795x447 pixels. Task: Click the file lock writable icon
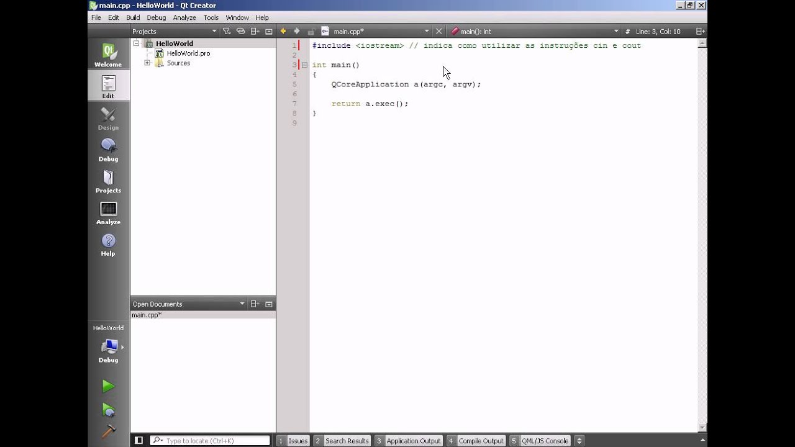[311, 31]
